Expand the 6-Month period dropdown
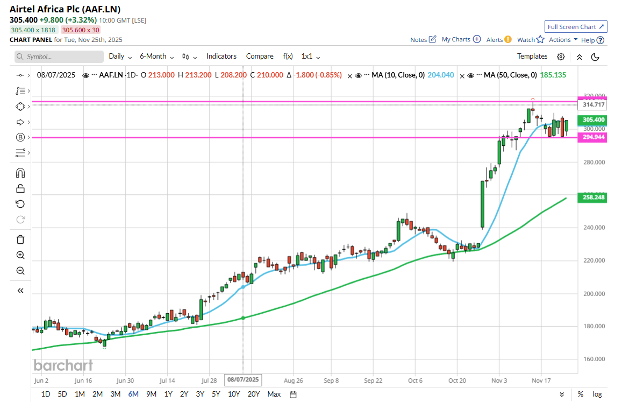 (x=156, y=57)
